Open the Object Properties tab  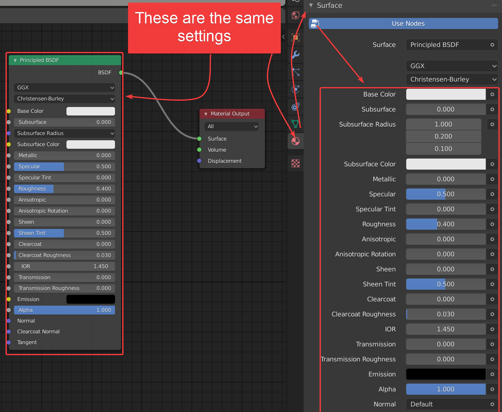pyautogui.click(x=295, y=37)
